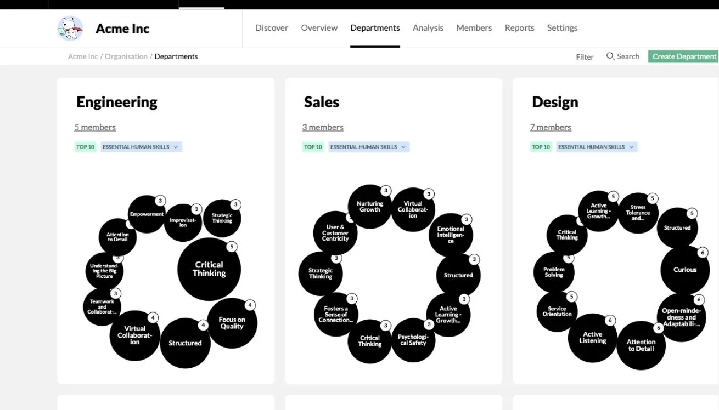Viewport: 719px width, 410px height.
Task: Expand Design's Essential Human Skills dropdown
Action: pos(597,147)
